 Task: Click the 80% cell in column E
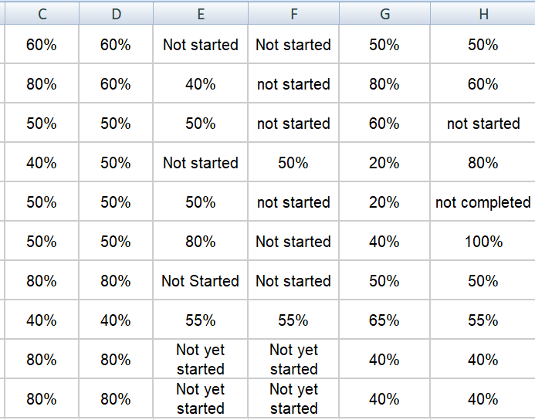tap(200, 242)
